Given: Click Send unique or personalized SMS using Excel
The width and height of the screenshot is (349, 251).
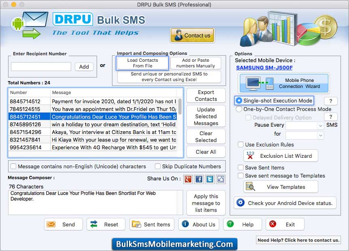Looking at the screenshot, I should (169, 77).
